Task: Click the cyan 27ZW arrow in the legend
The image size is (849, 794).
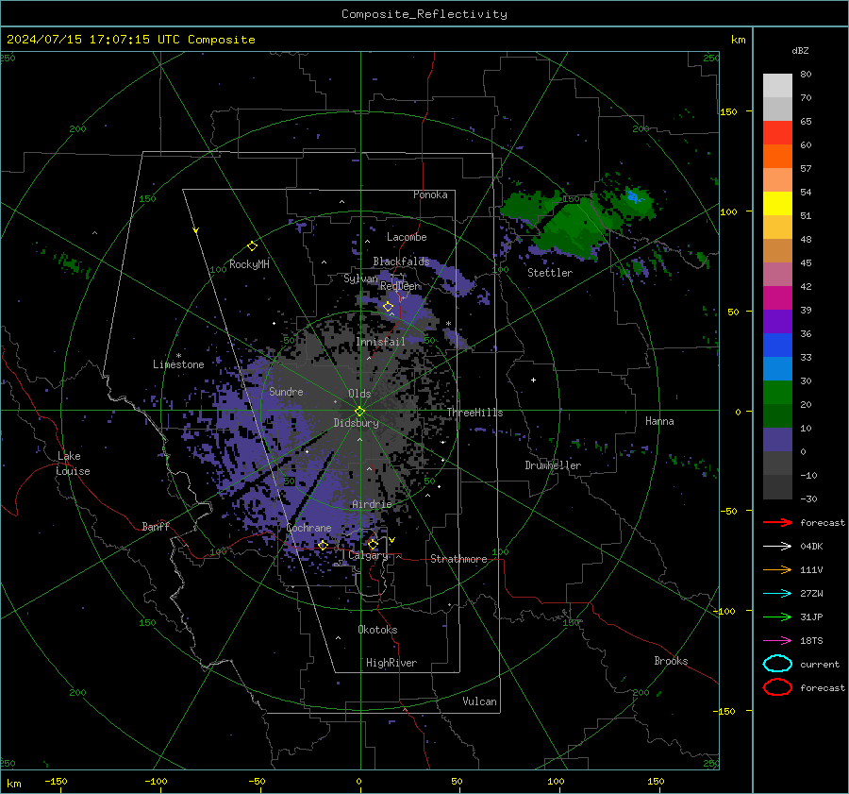Action: click(777, 594)
